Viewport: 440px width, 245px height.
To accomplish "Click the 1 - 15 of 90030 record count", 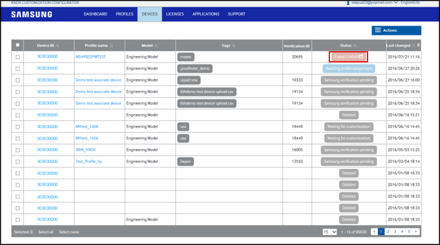I will [x=354, y=232].
